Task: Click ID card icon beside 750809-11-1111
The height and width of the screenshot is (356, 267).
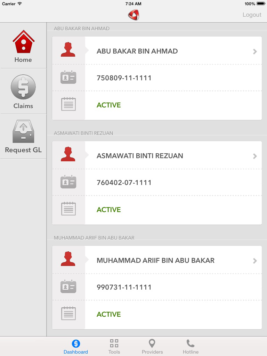Action: click(68, 77)
